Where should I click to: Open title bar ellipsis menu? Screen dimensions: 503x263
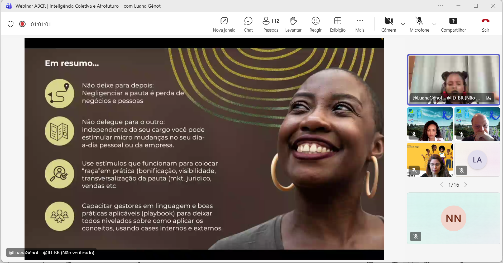click(441, 6)
